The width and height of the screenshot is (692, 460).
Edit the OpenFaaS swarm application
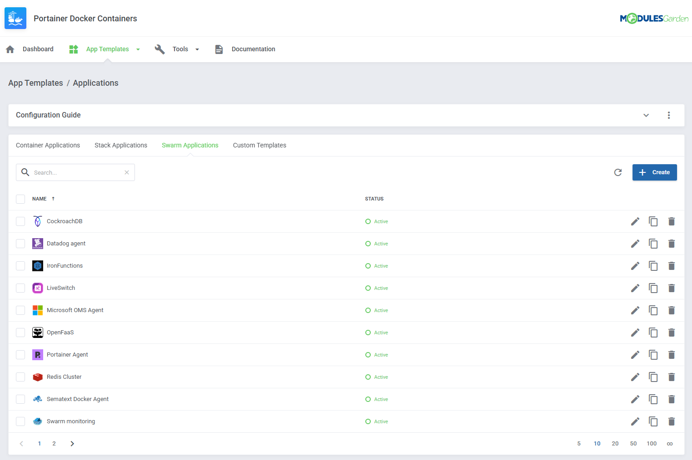coord(635,332)
